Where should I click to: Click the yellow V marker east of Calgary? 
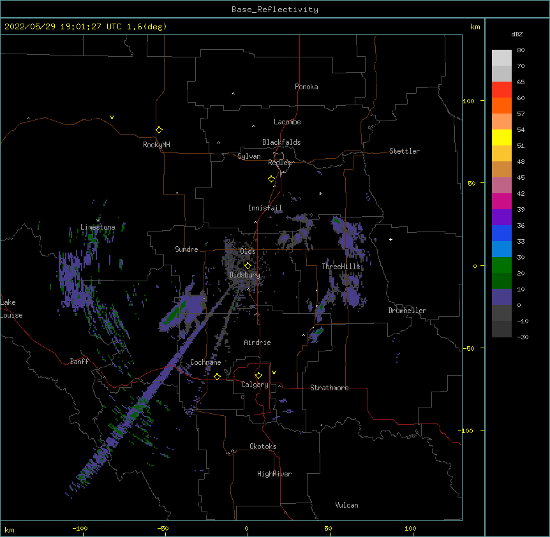pyautogui.click(x=274, y=372)
